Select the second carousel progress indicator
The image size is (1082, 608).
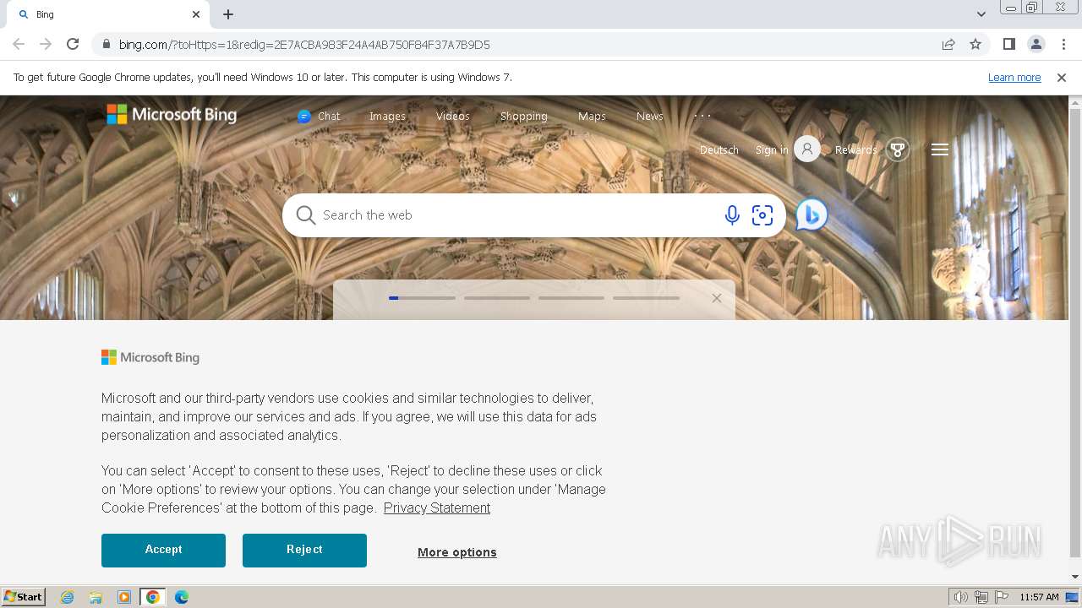(x=497, y=298)
